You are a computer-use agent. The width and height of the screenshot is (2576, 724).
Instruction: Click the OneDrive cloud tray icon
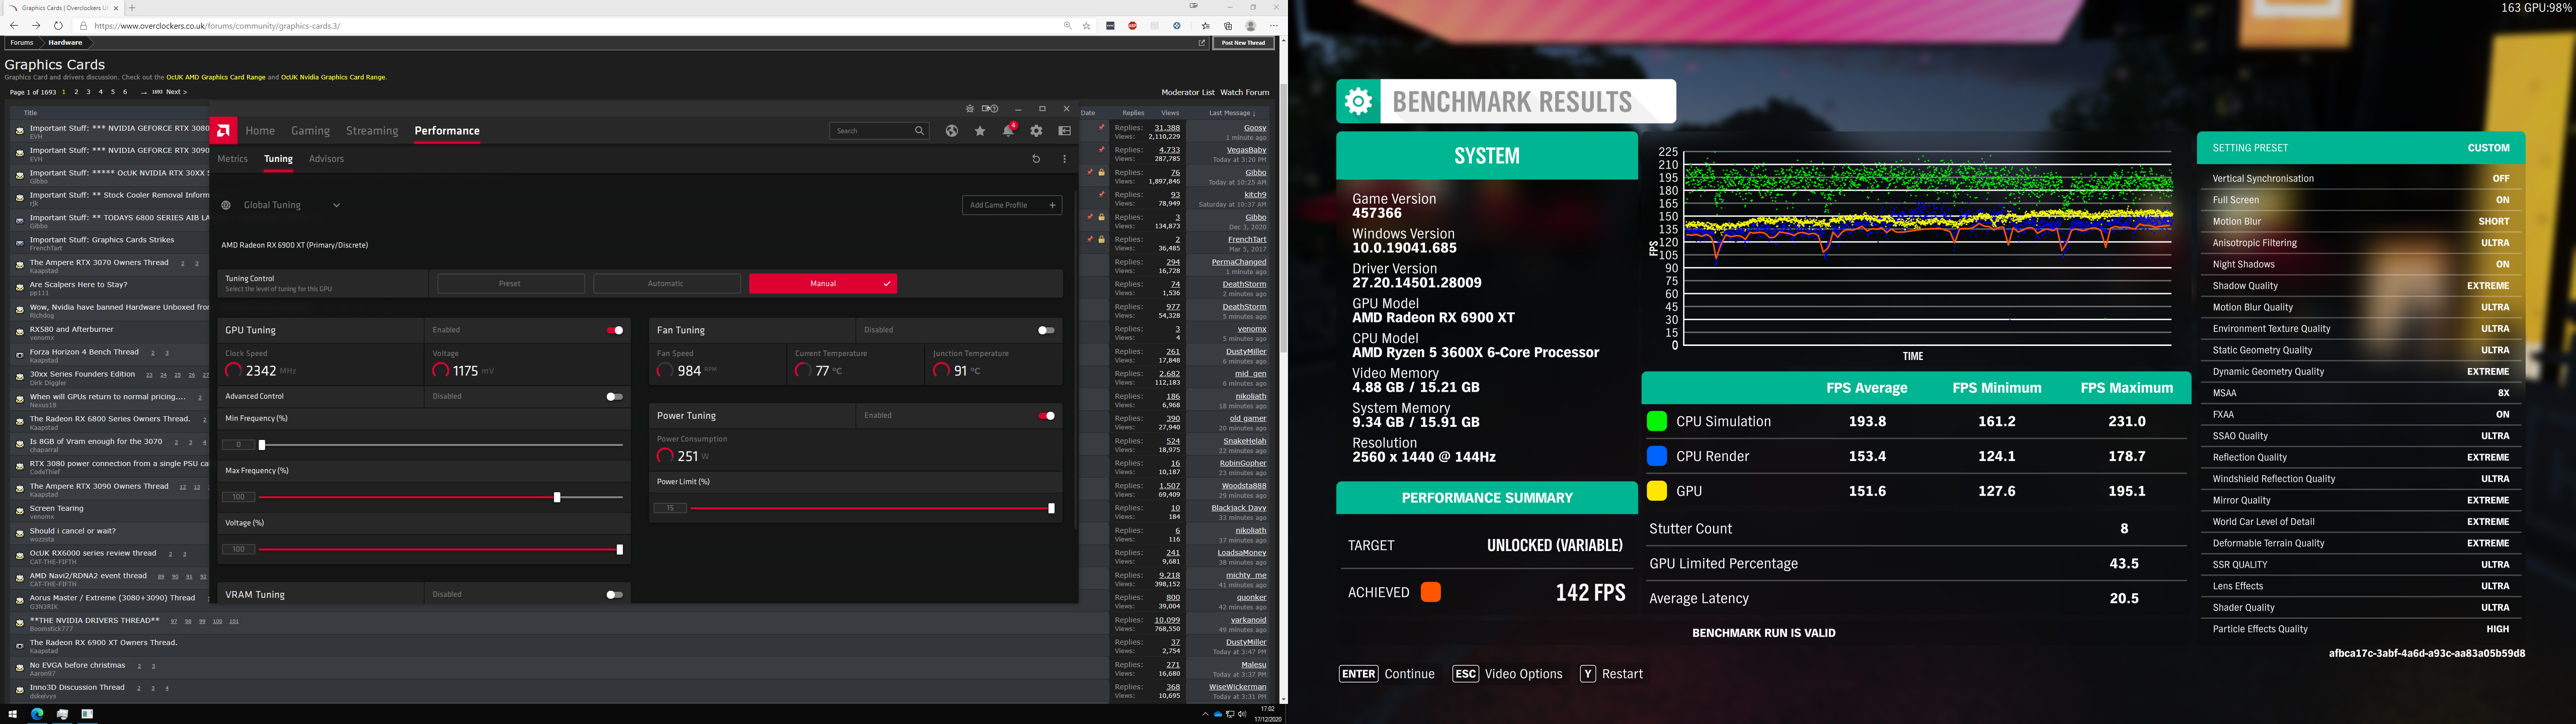point(1217,714)
